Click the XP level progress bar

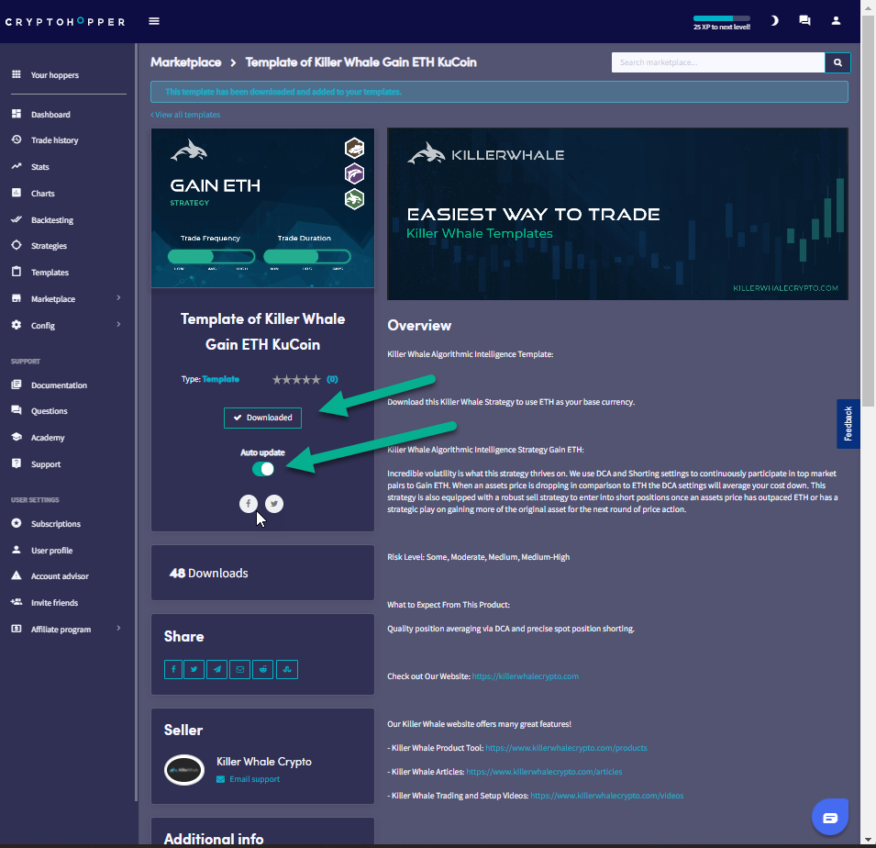click(x=721, y=18)
